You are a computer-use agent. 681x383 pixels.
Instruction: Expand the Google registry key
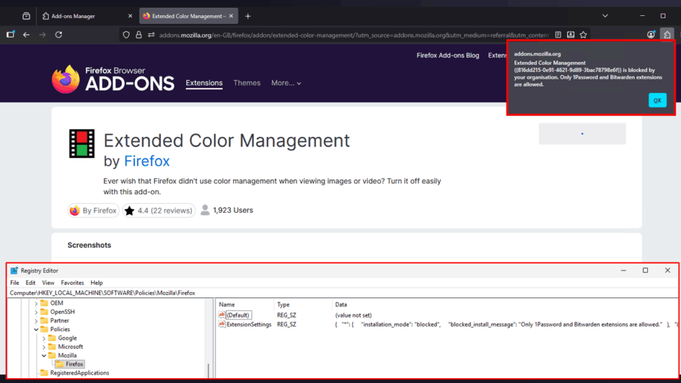tap(45, 338)
